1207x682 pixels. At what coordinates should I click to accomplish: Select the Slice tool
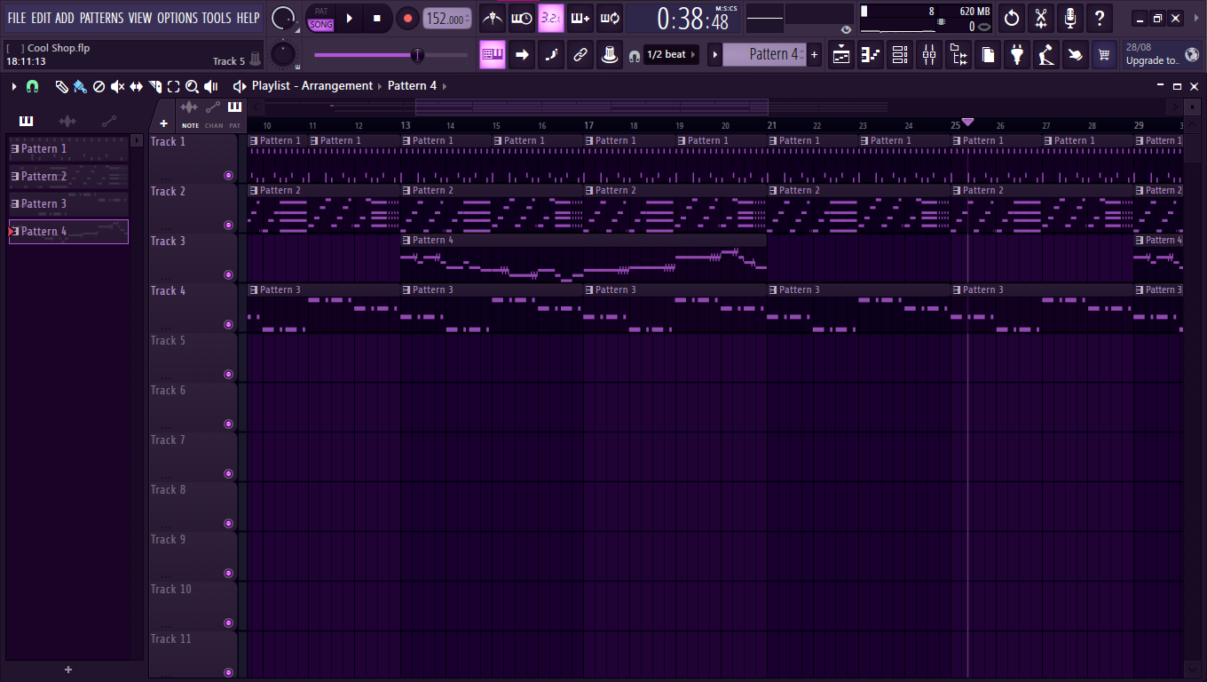click(154, 86)
